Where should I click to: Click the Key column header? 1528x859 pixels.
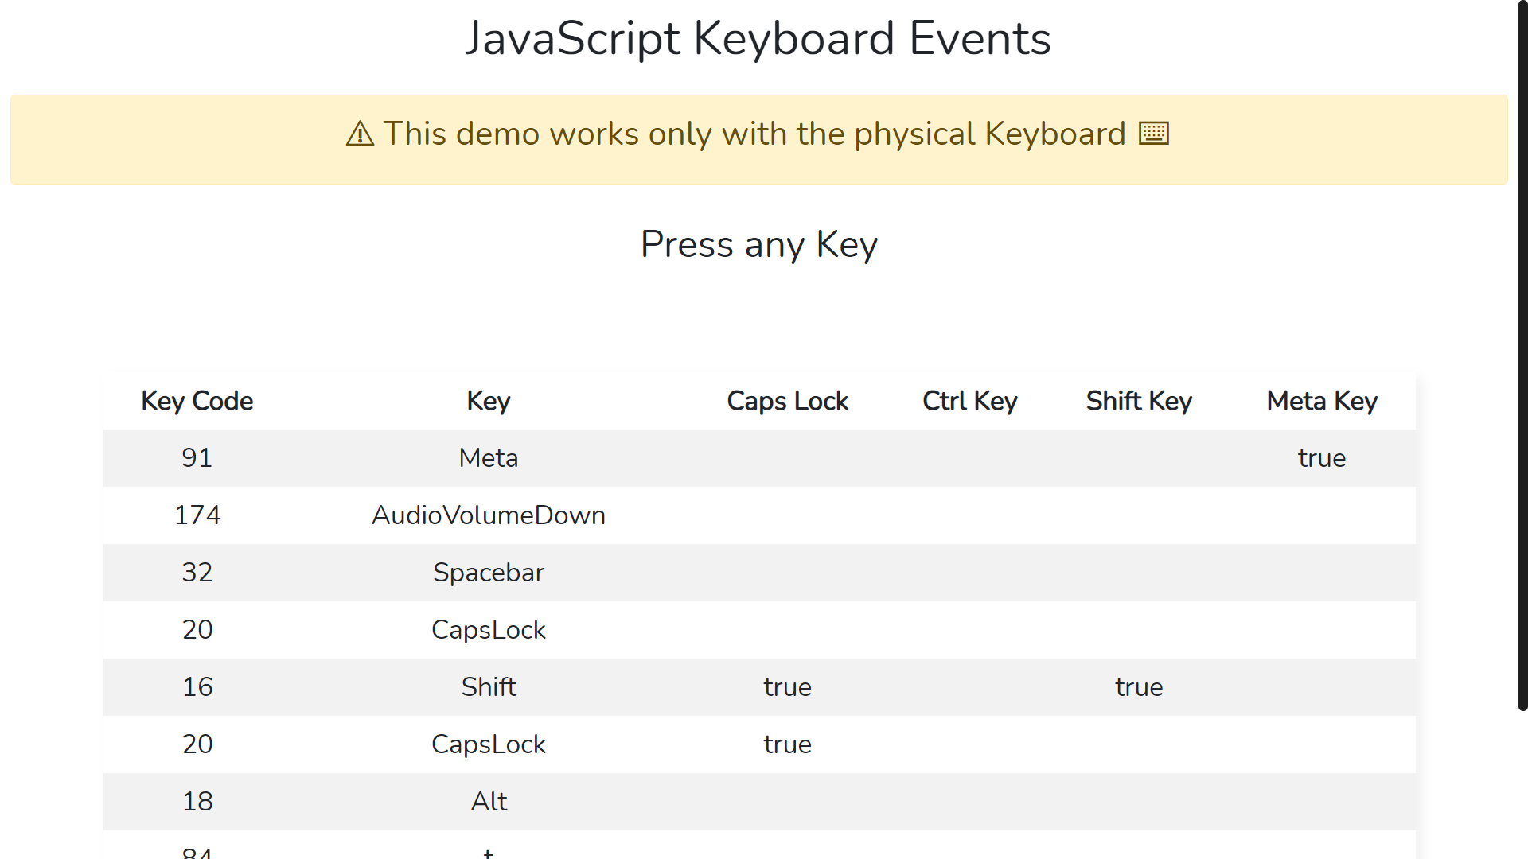click(x=488, y=401)
